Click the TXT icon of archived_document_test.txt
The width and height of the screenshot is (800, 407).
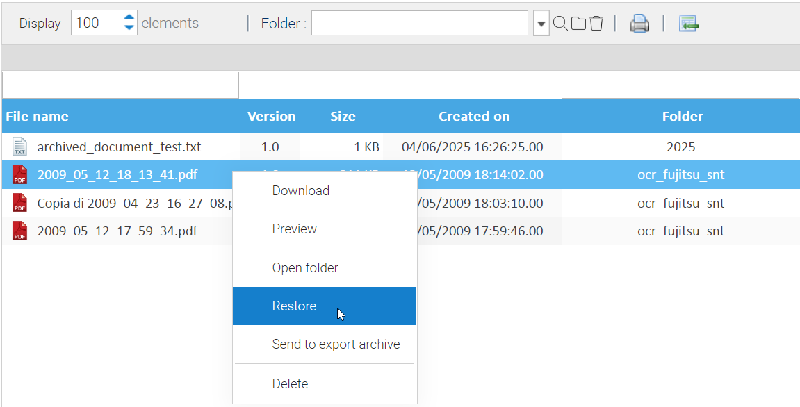[20, 147]
